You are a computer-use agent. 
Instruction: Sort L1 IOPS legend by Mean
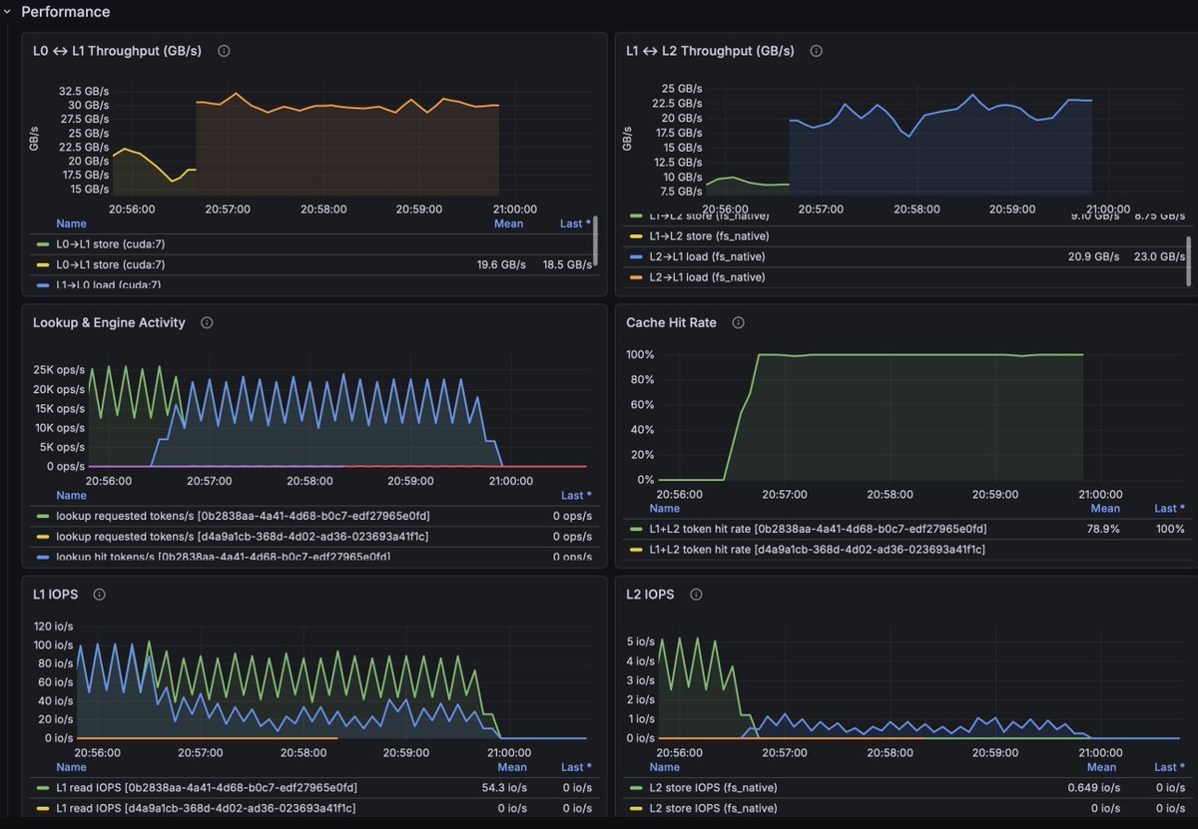click(512, 767)
